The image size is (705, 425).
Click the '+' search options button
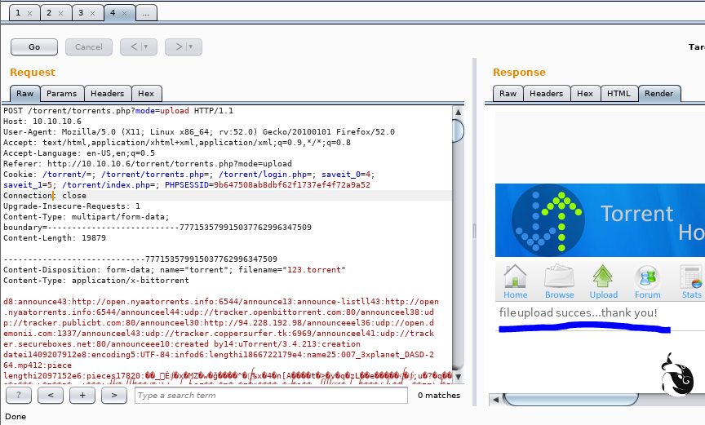click(82, 395)
